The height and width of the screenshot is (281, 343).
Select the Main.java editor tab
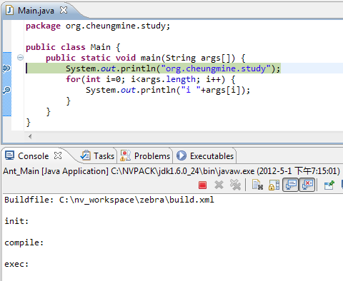[36, 11]
